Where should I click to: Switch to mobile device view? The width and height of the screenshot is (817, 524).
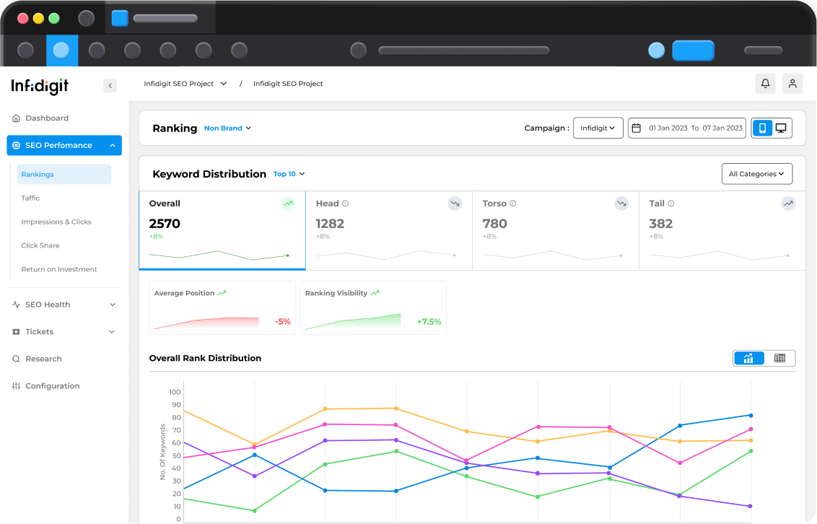pyautogui.click(x=762, y=128)
